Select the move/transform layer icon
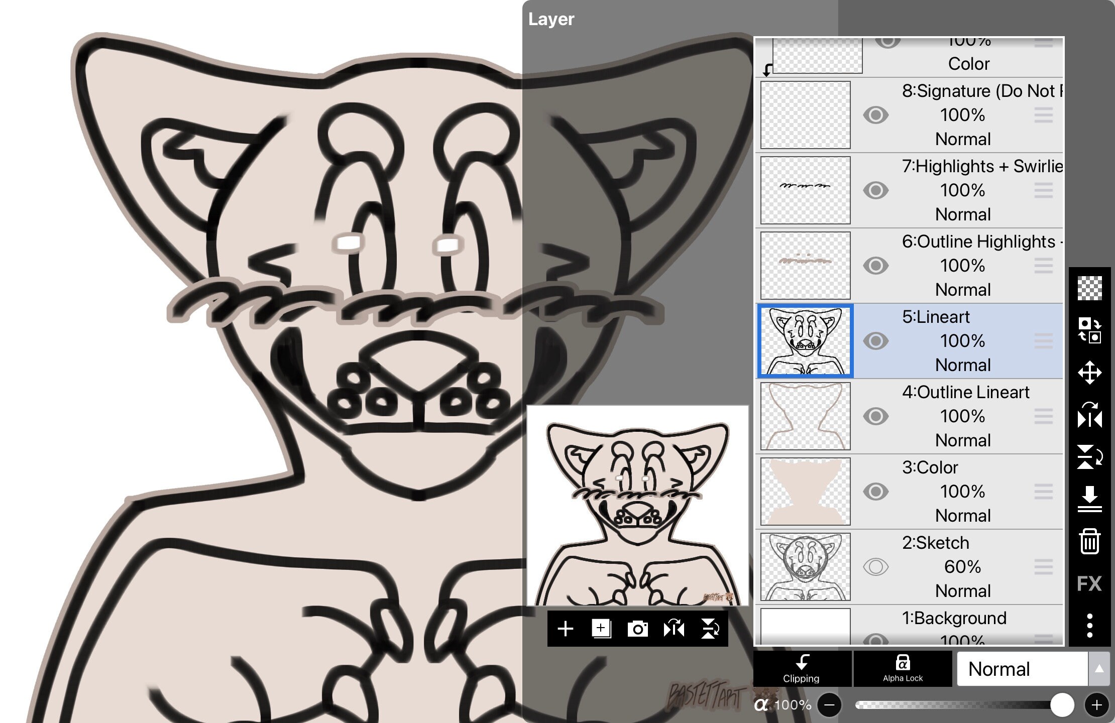The image size is (1115, 723). tap(1089, 373)
